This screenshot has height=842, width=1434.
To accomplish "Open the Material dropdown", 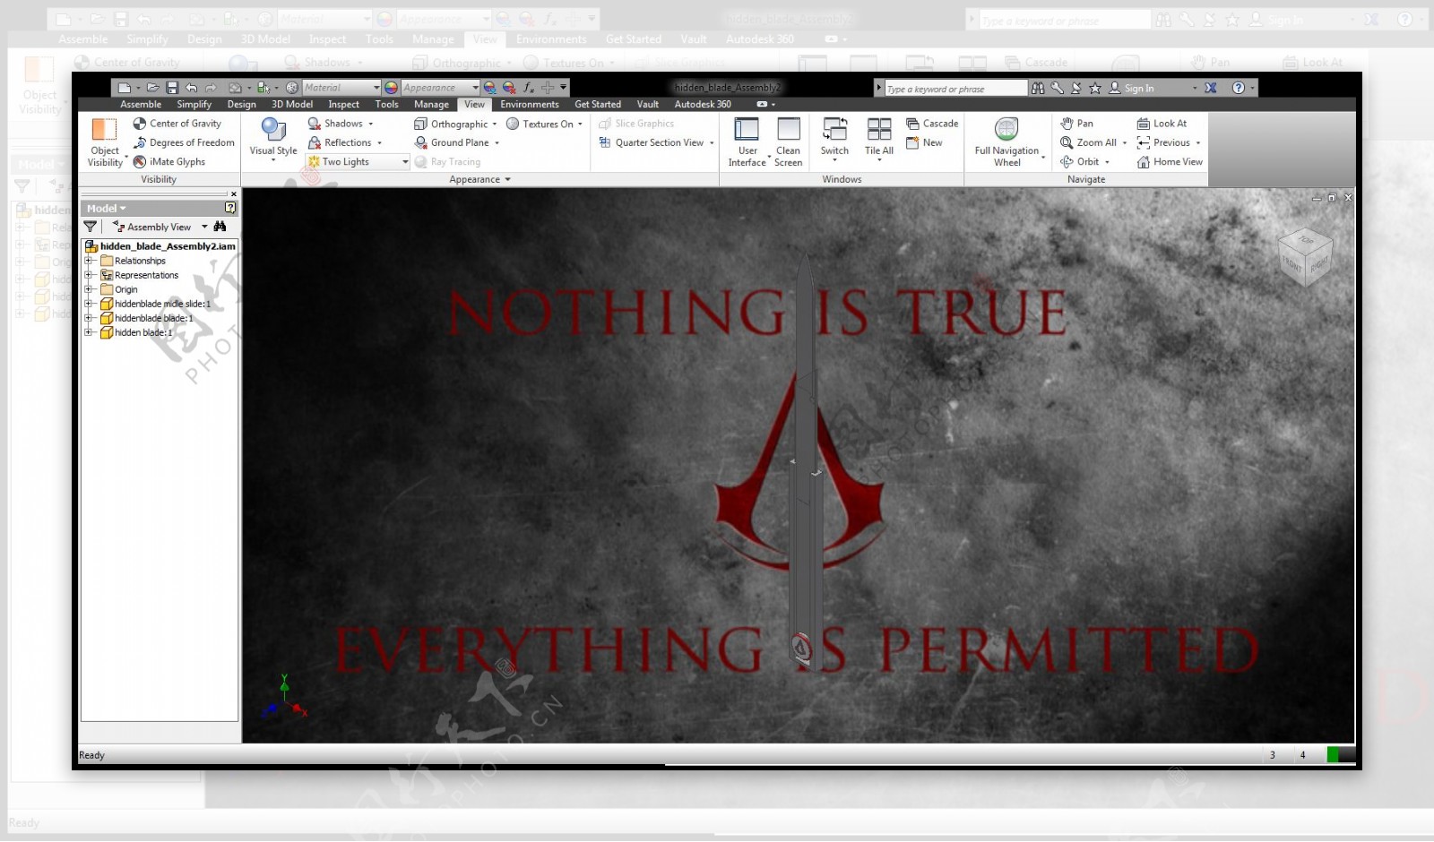I will (x=341, y=88).
